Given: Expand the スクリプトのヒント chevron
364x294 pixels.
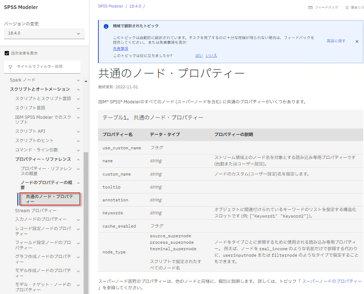Looking at the screenshot, I should [x=79, y=141].
